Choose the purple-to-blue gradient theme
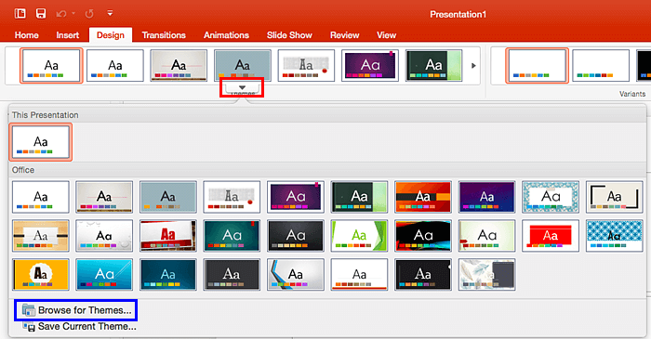 pos(486,197)
